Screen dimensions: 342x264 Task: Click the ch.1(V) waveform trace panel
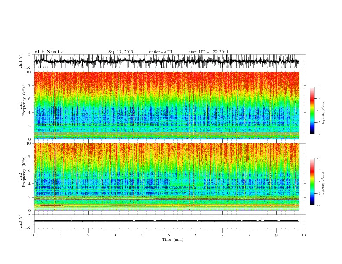click(x=166, y=61)
